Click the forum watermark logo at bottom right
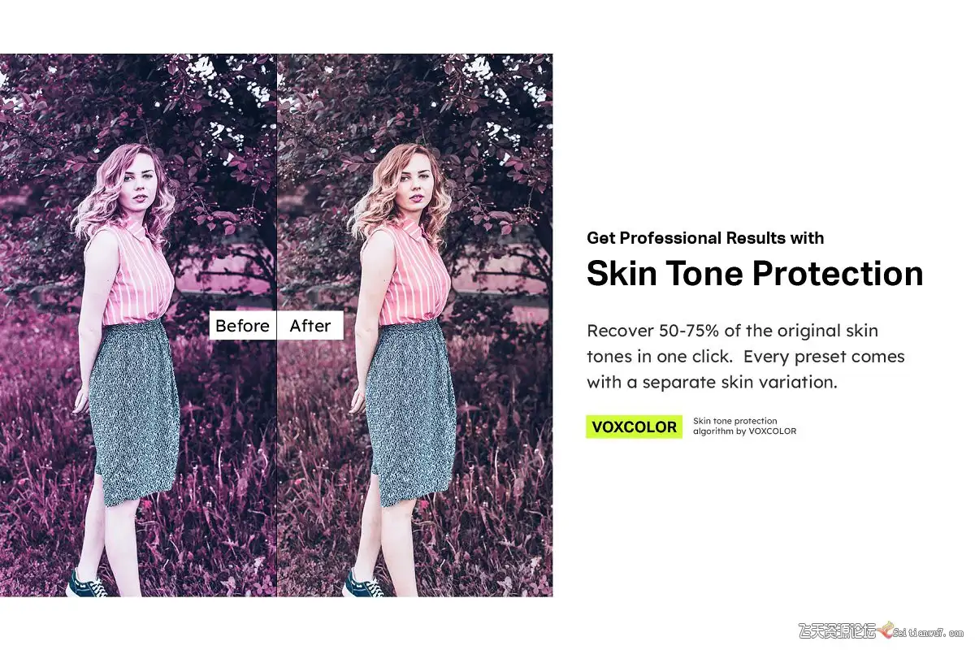 pos(838,630)
